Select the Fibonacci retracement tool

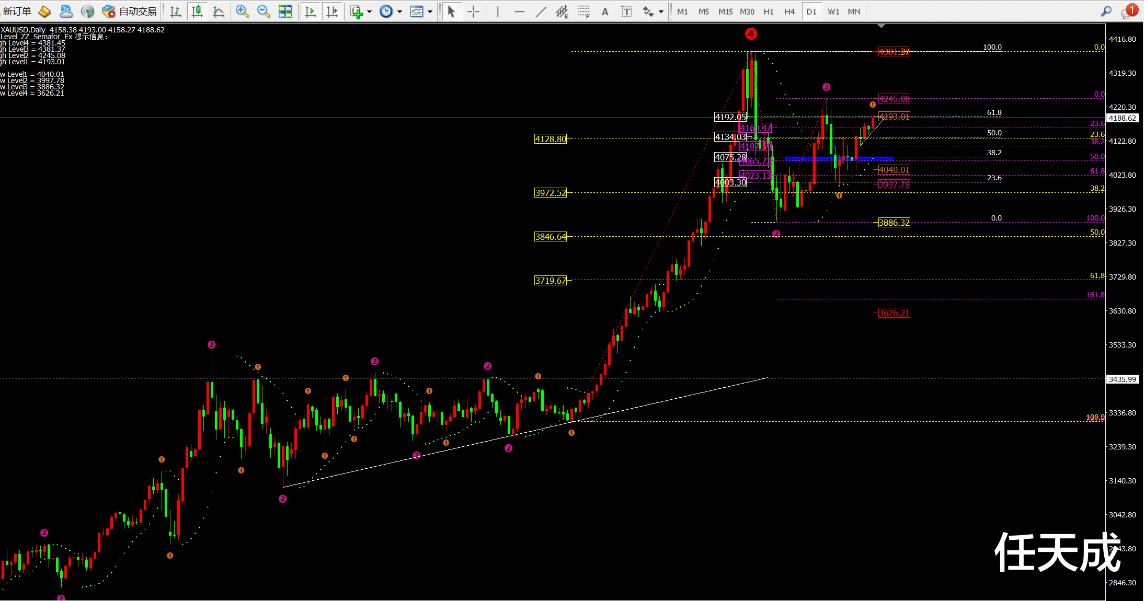pos(584,11)
